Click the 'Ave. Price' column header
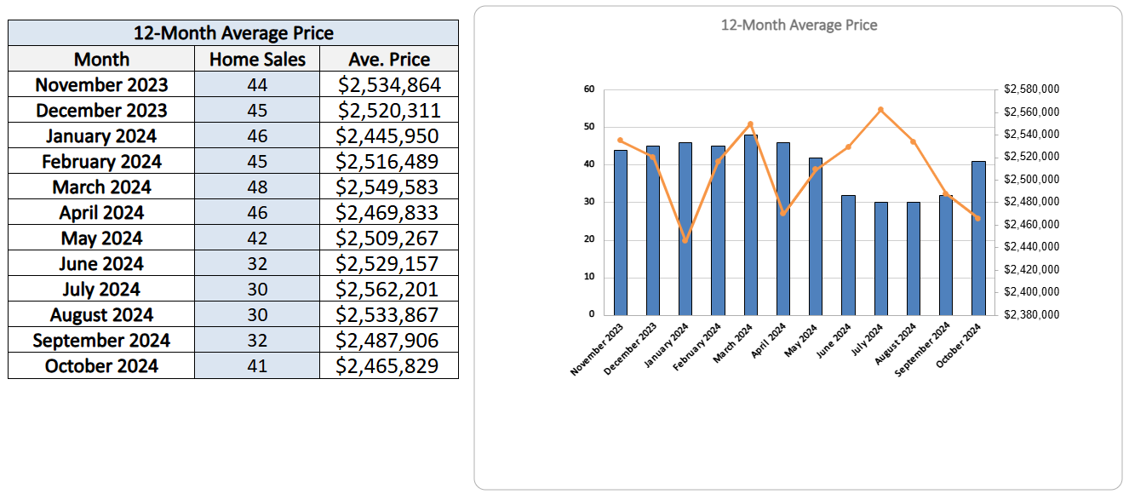Screen dimensions: 1129x494 tap(389, 59)
